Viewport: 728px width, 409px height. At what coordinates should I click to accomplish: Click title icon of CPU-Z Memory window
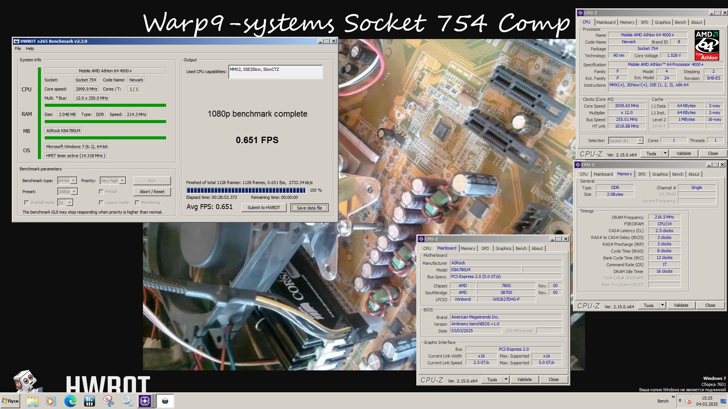pos(578,165)
